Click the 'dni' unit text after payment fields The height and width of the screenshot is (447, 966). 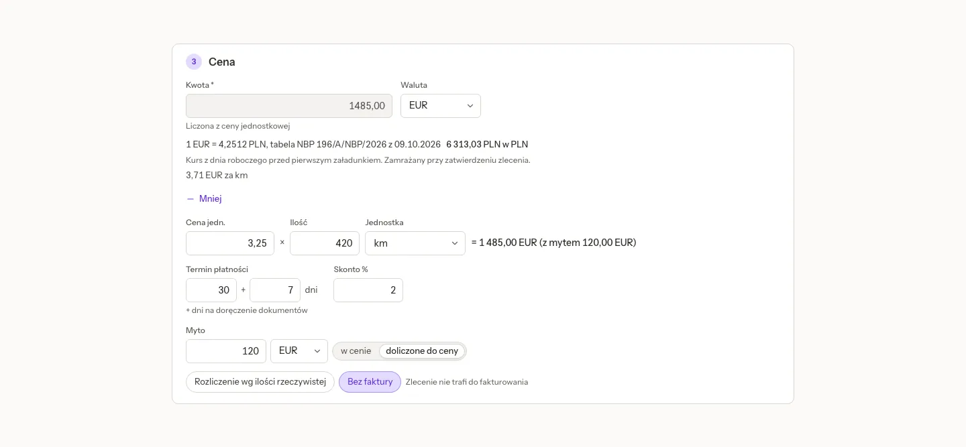pyautogui.click(x=311, y=290)
